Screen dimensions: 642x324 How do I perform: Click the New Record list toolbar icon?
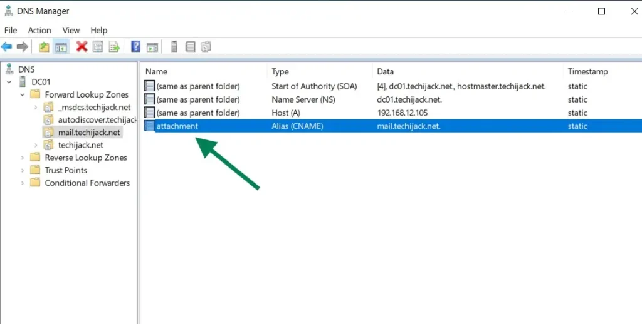click(x=190, y=47)
